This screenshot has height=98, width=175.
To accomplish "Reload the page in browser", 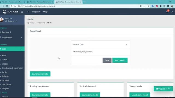I will (7, 6).
